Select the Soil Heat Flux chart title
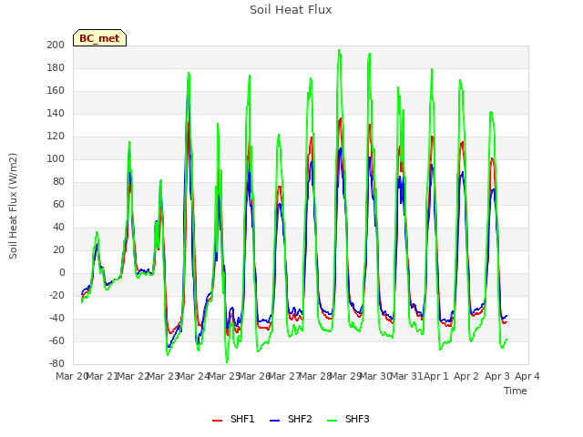 click(x=291, y=10)
